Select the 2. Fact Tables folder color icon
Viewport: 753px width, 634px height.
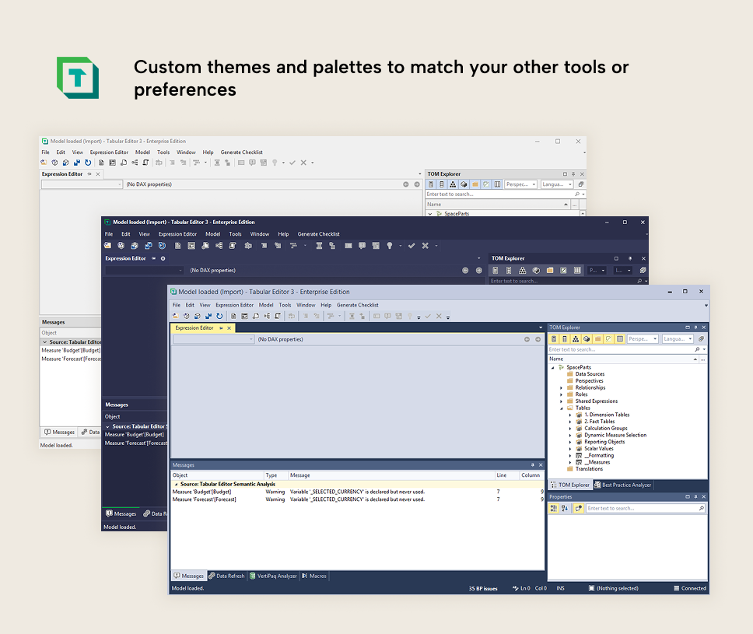coord(579,422)
